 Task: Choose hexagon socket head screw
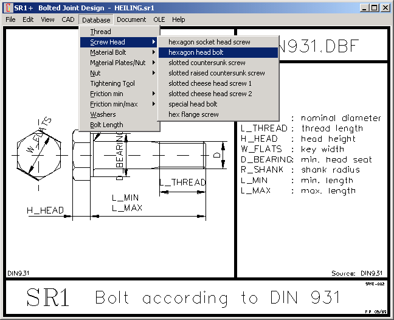point(209,42)
